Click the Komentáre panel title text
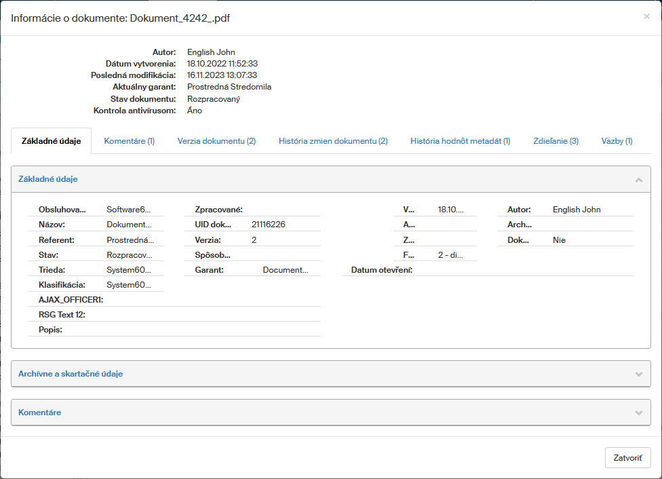 point(40,413)
